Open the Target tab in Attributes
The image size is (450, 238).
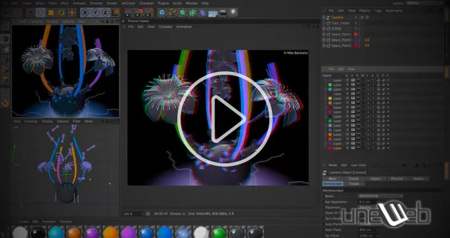click(x=354, y=184)
